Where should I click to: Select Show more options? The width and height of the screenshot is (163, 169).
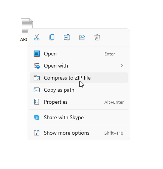pos(79,133)
